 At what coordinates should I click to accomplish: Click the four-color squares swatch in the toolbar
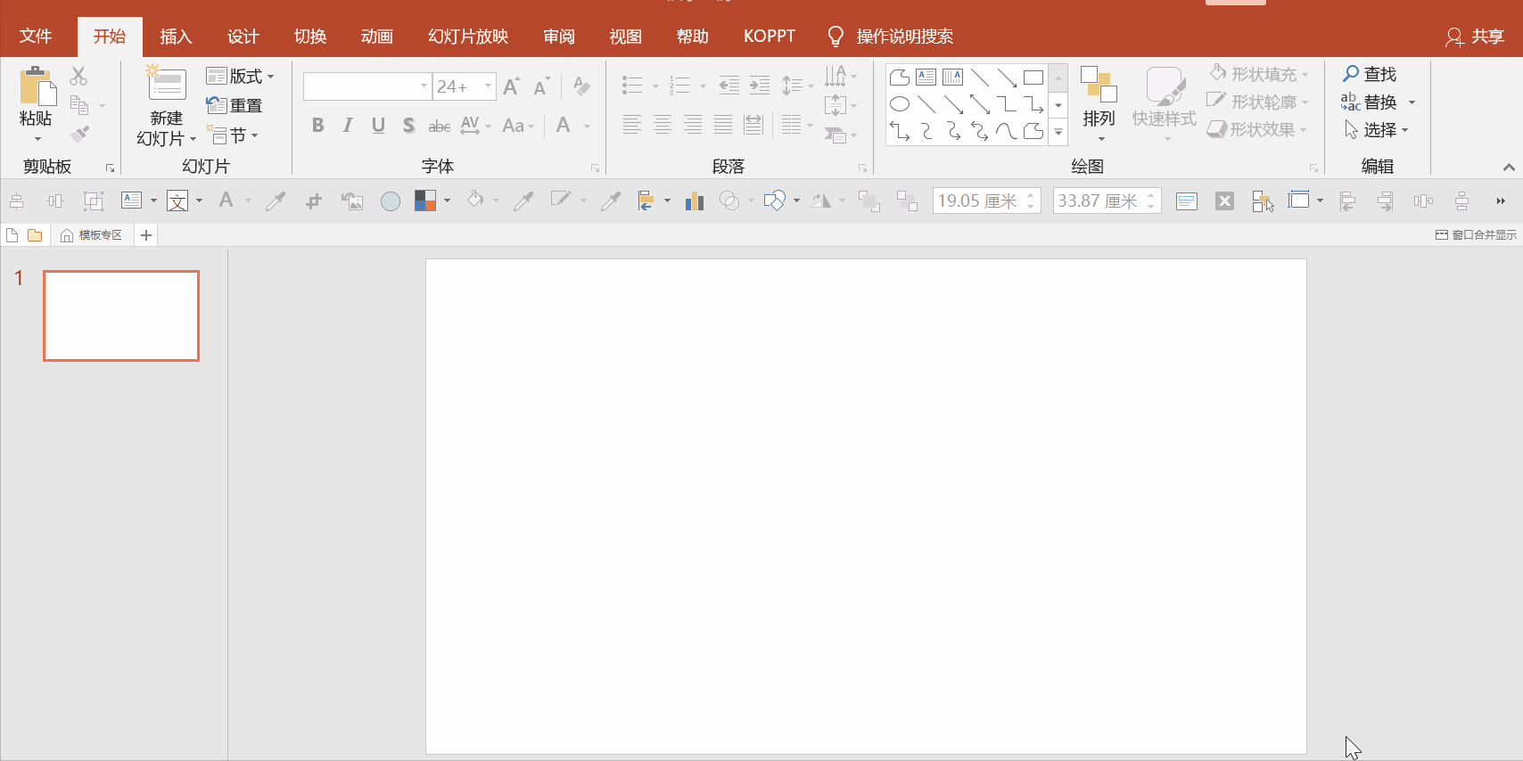(425, 201)
